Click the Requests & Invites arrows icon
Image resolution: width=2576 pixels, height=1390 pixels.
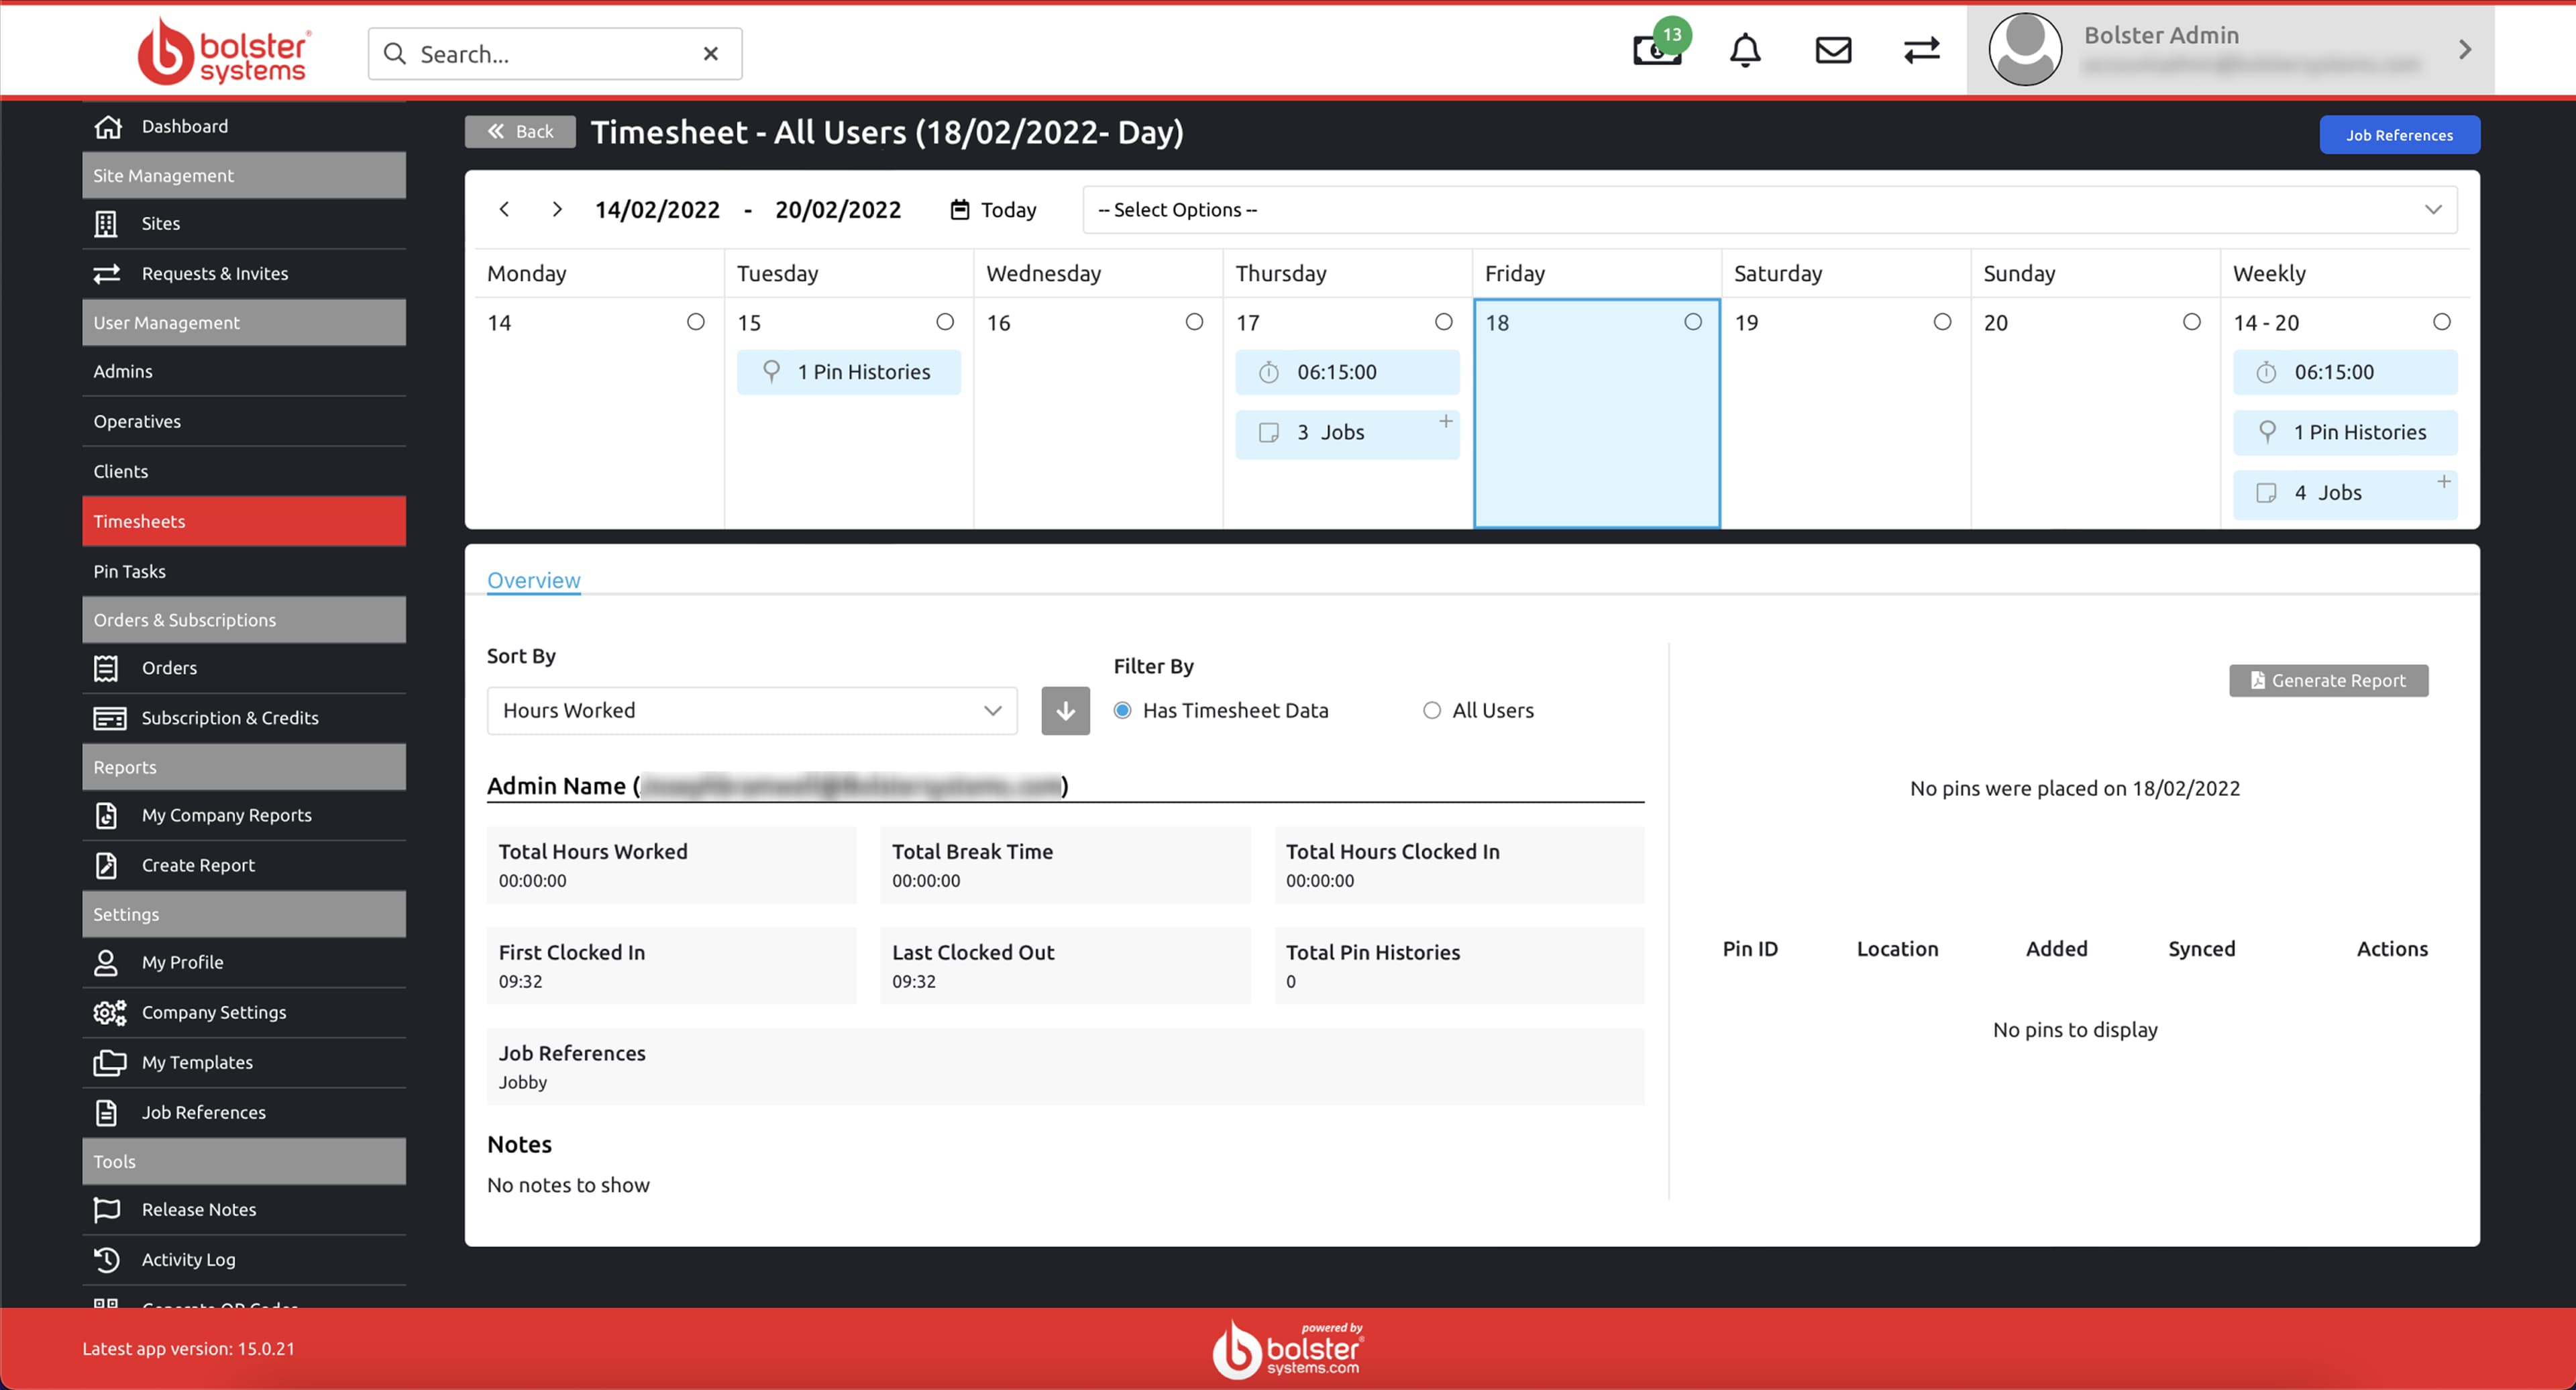coord(106,273)
